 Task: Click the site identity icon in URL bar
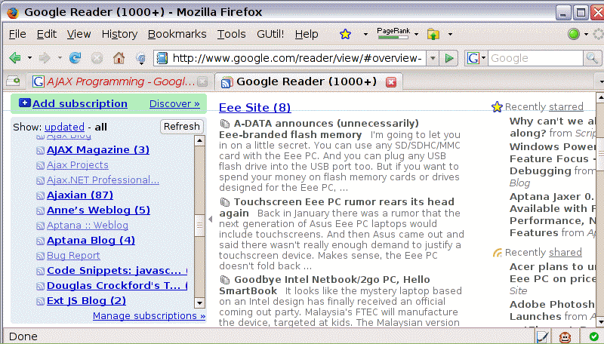click(162, 58)
